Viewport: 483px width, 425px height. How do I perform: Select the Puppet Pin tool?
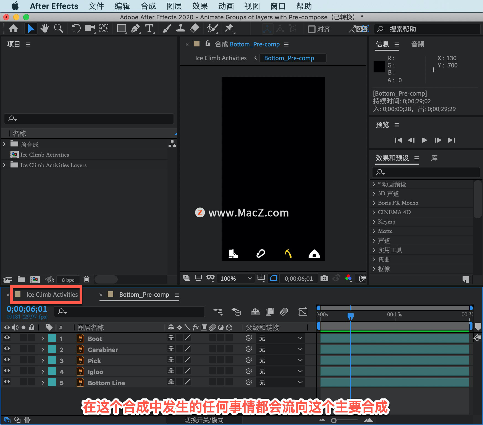click(x=229, y=28)
